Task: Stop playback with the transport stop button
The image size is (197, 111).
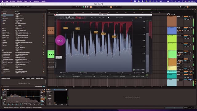Action: (86, 7)
